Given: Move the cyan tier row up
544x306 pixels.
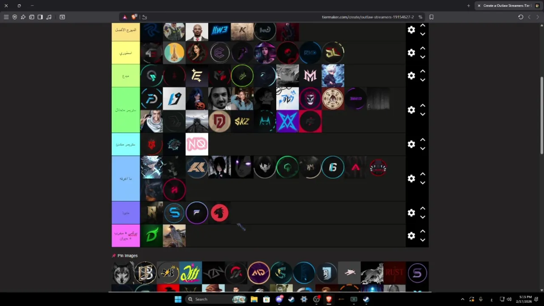Looking at the screenshot, I should (x=422, y=140).
